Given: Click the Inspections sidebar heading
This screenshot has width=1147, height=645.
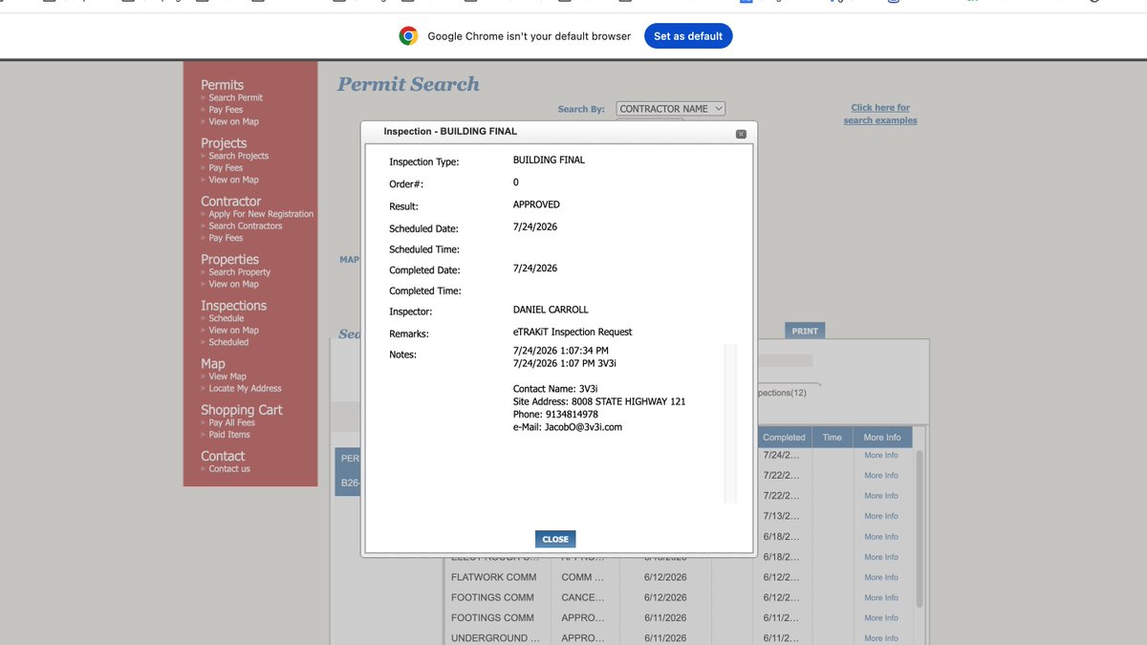Looking at the screenshot, I should click(233, 306).
